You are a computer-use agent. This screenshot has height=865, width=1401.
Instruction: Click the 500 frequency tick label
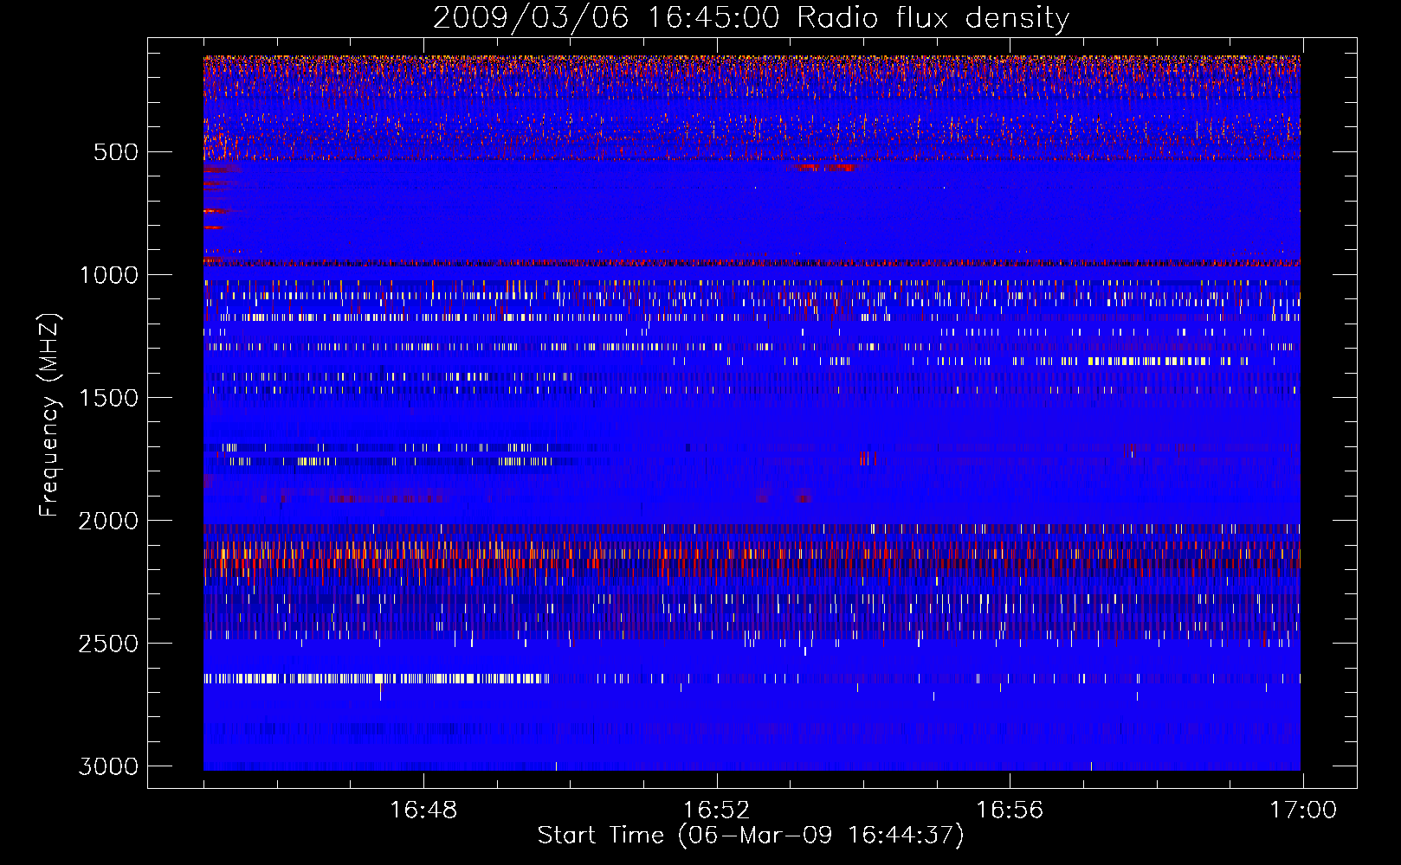tap(116, 152)
